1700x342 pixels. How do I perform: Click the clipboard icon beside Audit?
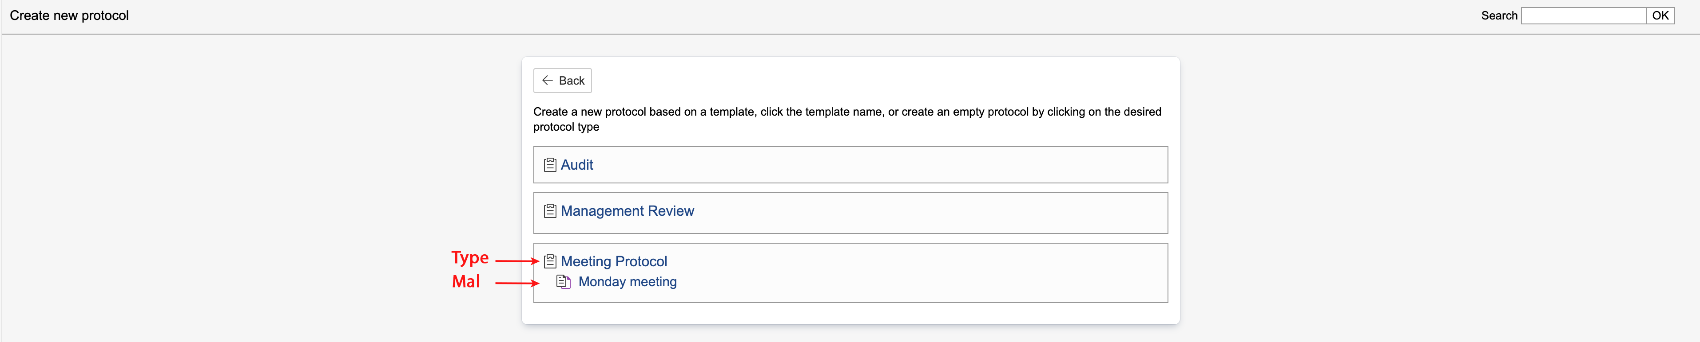(550, 165)
